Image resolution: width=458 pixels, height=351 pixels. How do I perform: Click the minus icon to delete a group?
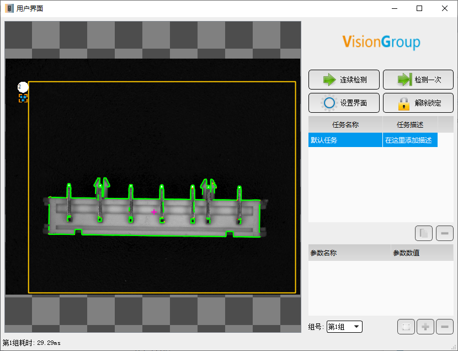pos(445,327)
